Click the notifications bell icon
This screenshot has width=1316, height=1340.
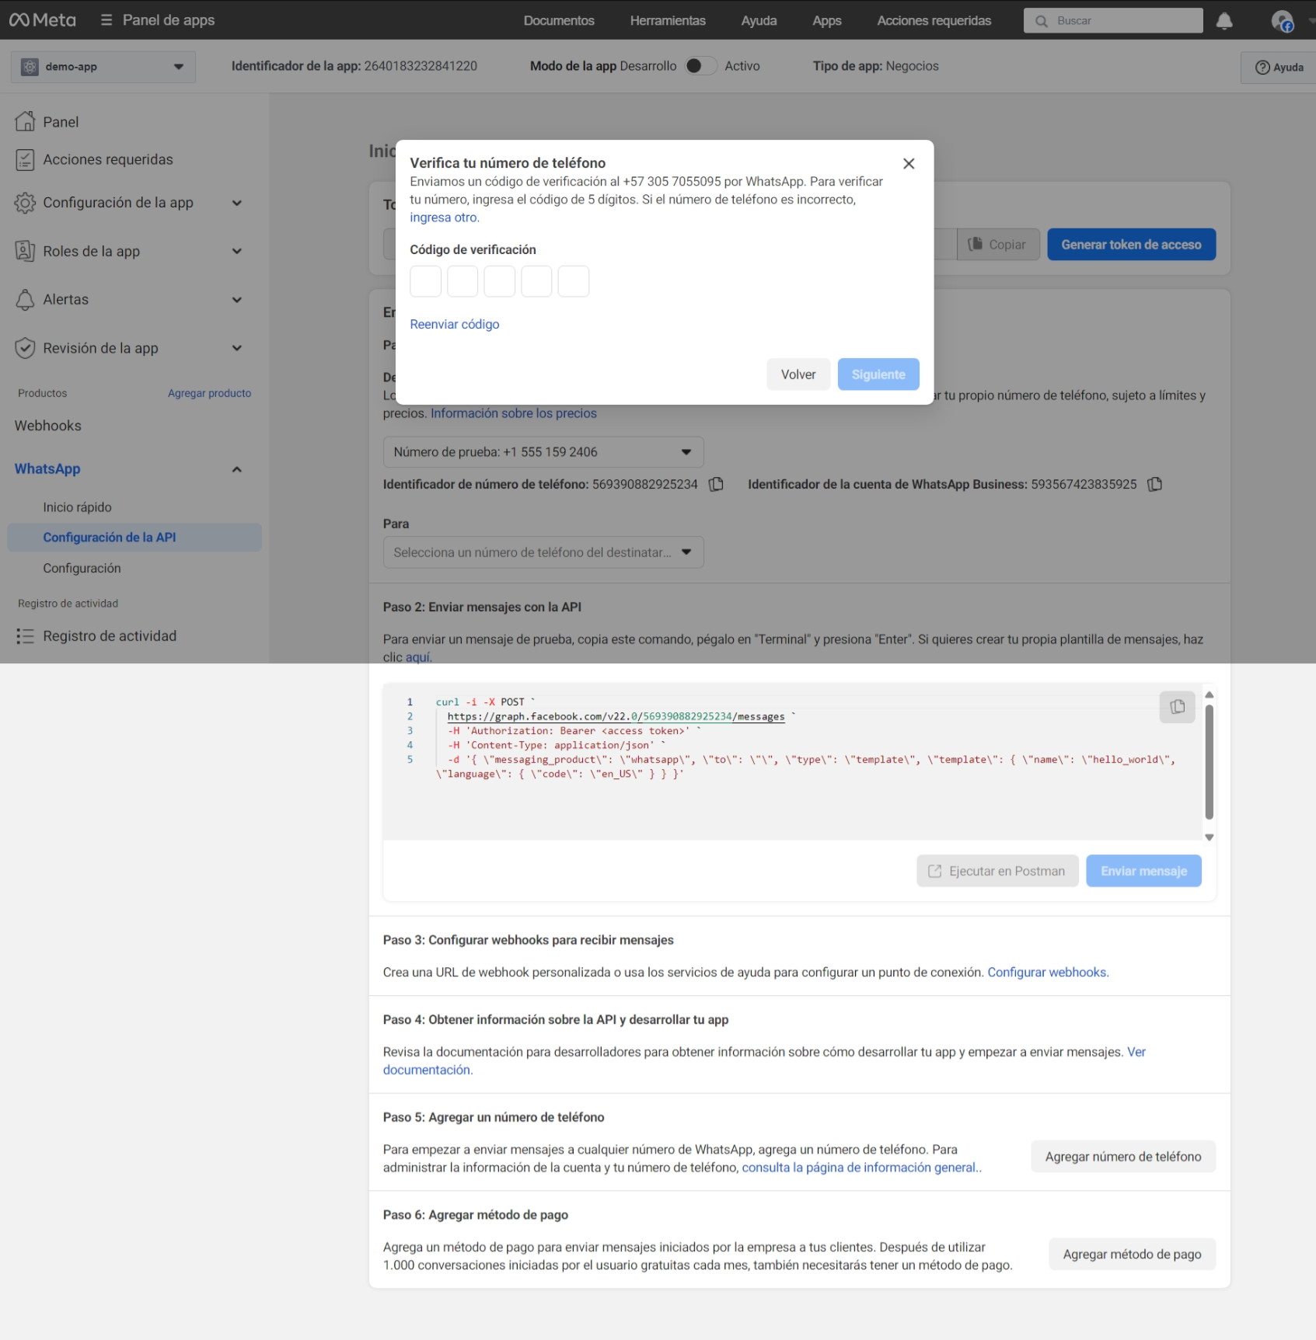[1224, 21]
